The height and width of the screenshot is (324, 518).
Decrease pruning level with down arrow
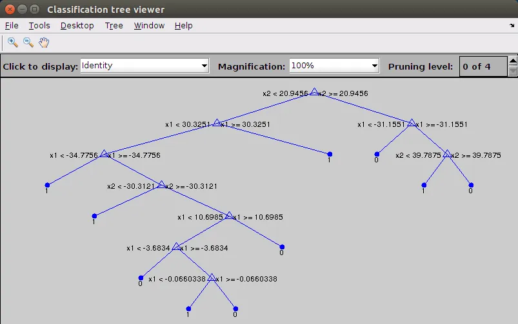(x=513, y=71)
